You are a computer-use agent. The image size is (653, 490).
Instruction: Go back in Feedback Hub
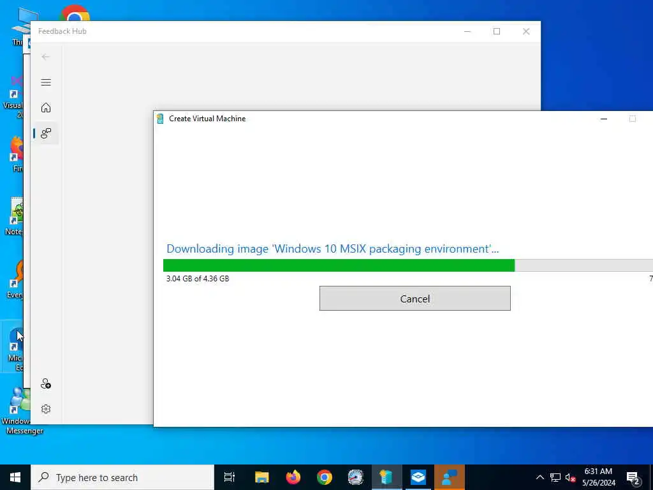point(46,57)
